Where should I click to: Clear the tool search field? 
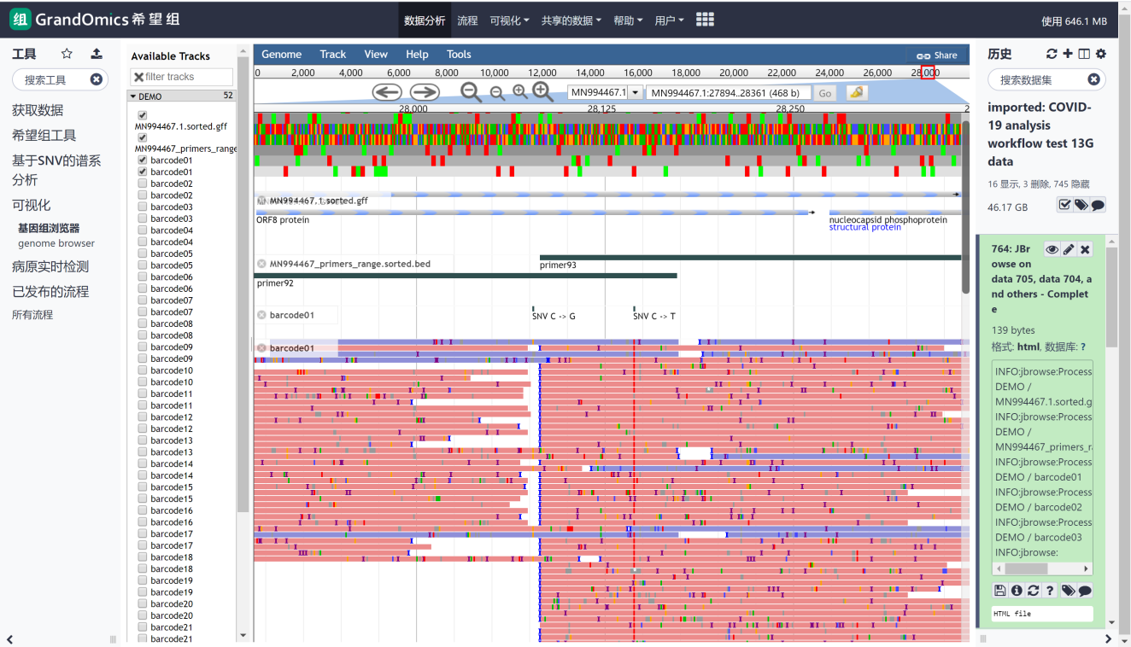pyautogui.click(x=97, y=79)
